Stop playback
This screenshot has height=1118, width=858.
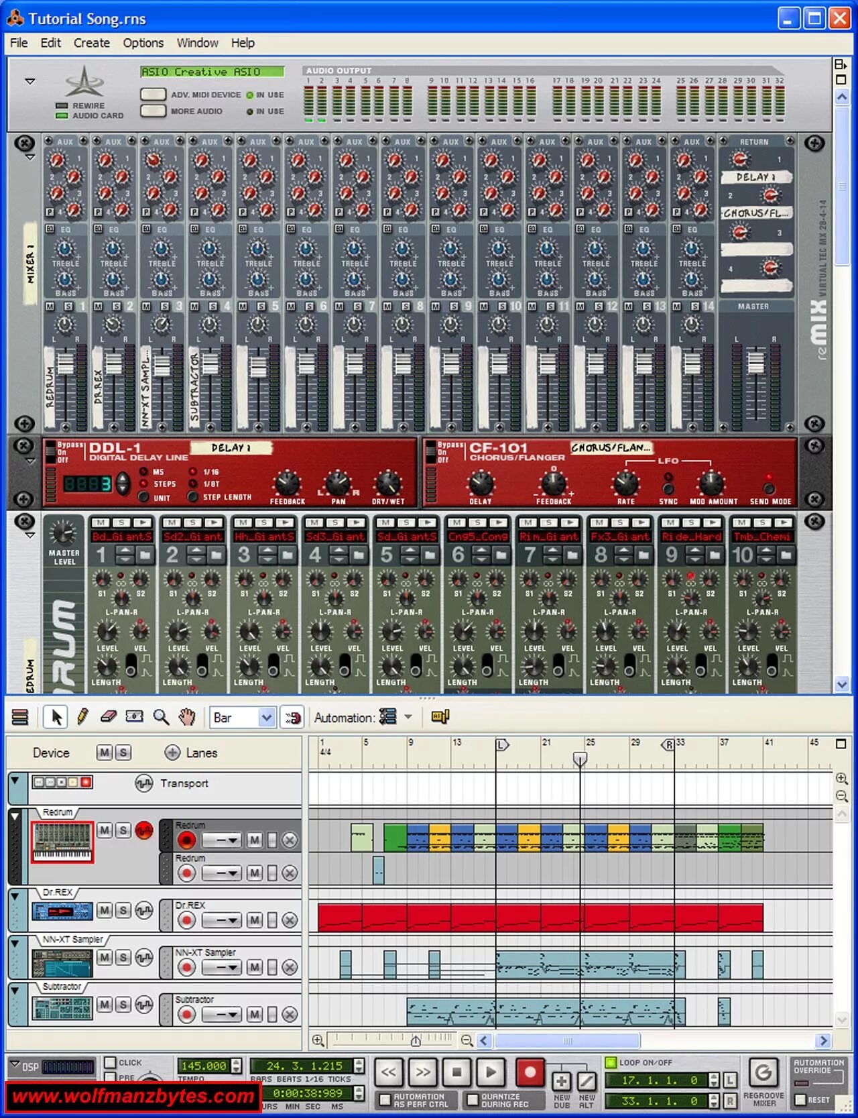[x=457, y=1072]
